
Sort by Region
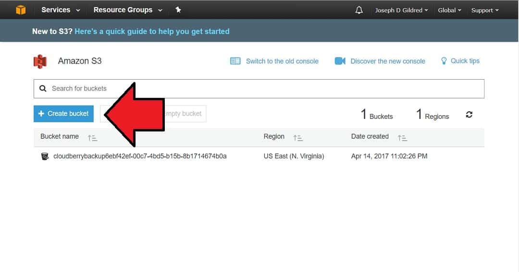tap(298, 138)
